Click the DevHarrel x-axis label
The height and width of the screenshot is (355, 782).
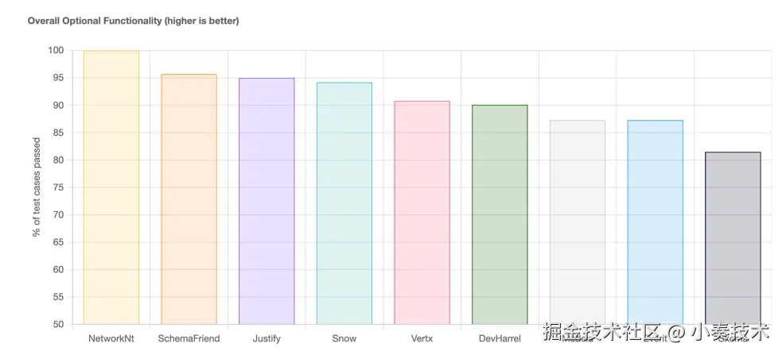coord(500,338)
